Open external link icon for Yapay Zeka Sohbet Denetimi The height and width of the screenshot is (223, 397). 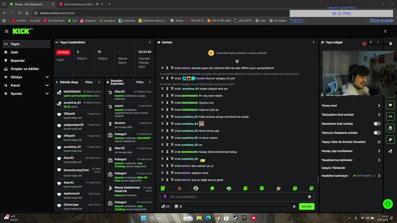click(x=379, y=142)
